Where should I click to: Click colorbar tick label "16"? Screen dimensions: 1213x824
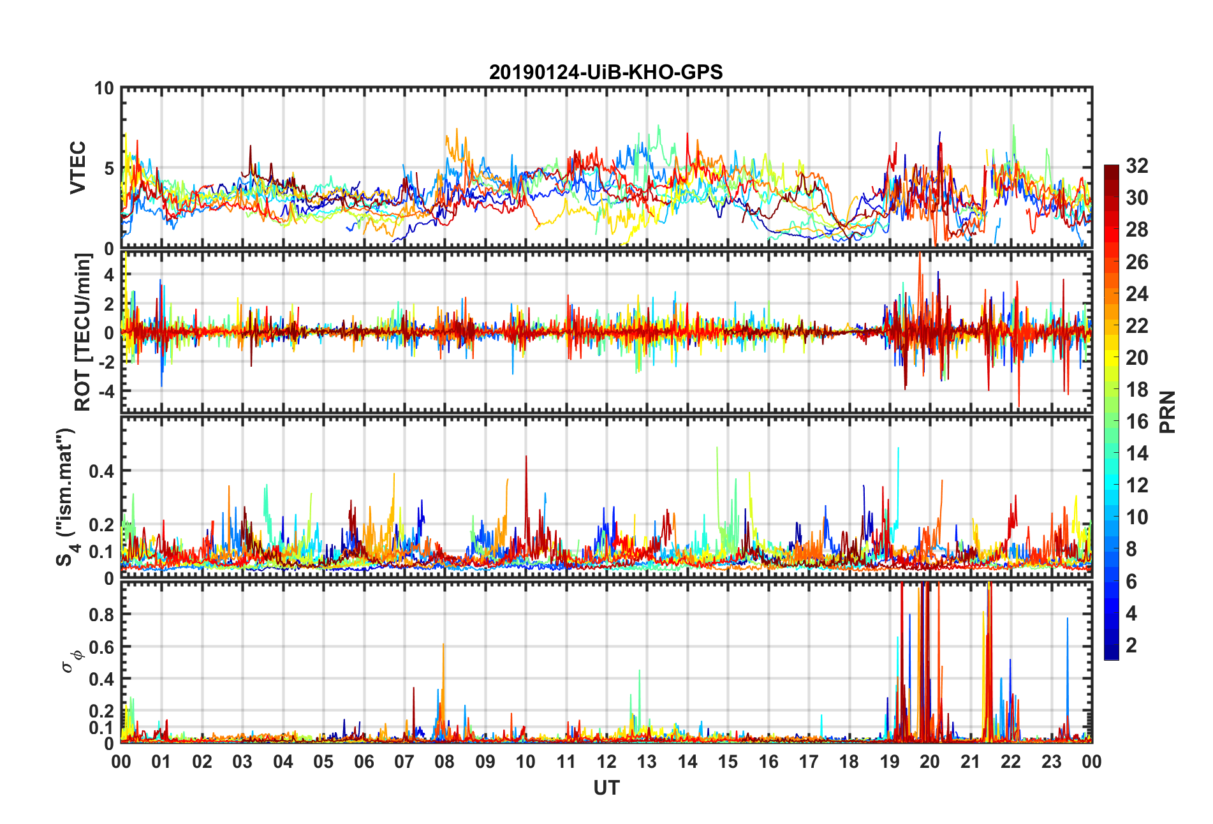click(1137, 422)
